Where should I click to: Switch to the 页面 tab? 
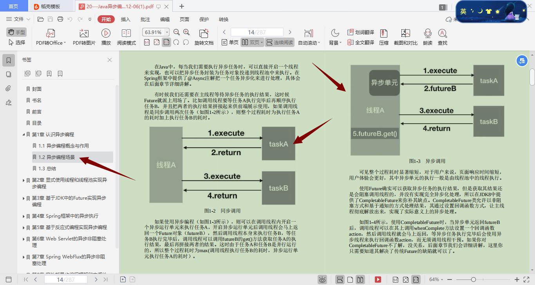(x=184, y=19)
